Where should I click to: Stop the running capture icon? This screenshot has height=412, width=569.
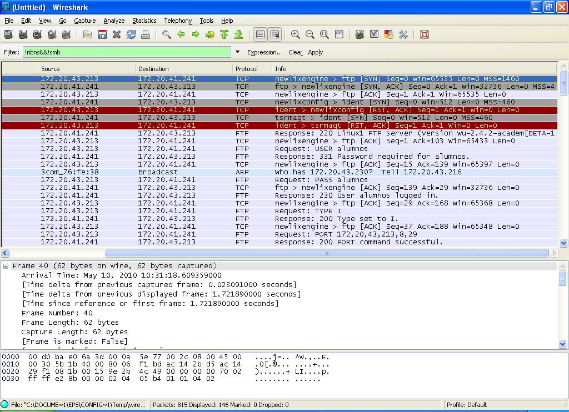(52, 34)
